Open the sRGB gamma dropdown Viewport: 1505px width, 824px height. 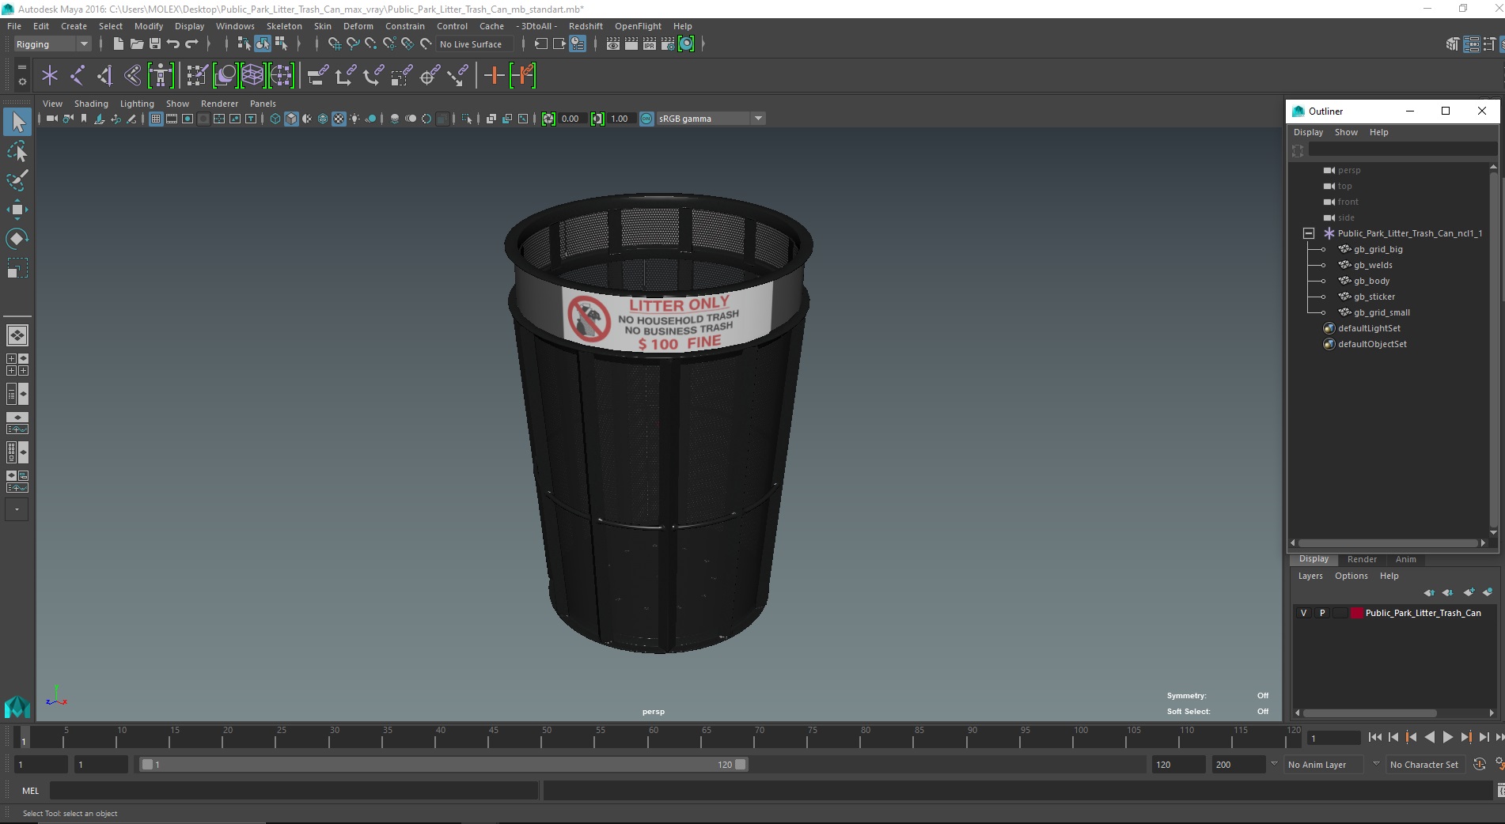(710, 119)
